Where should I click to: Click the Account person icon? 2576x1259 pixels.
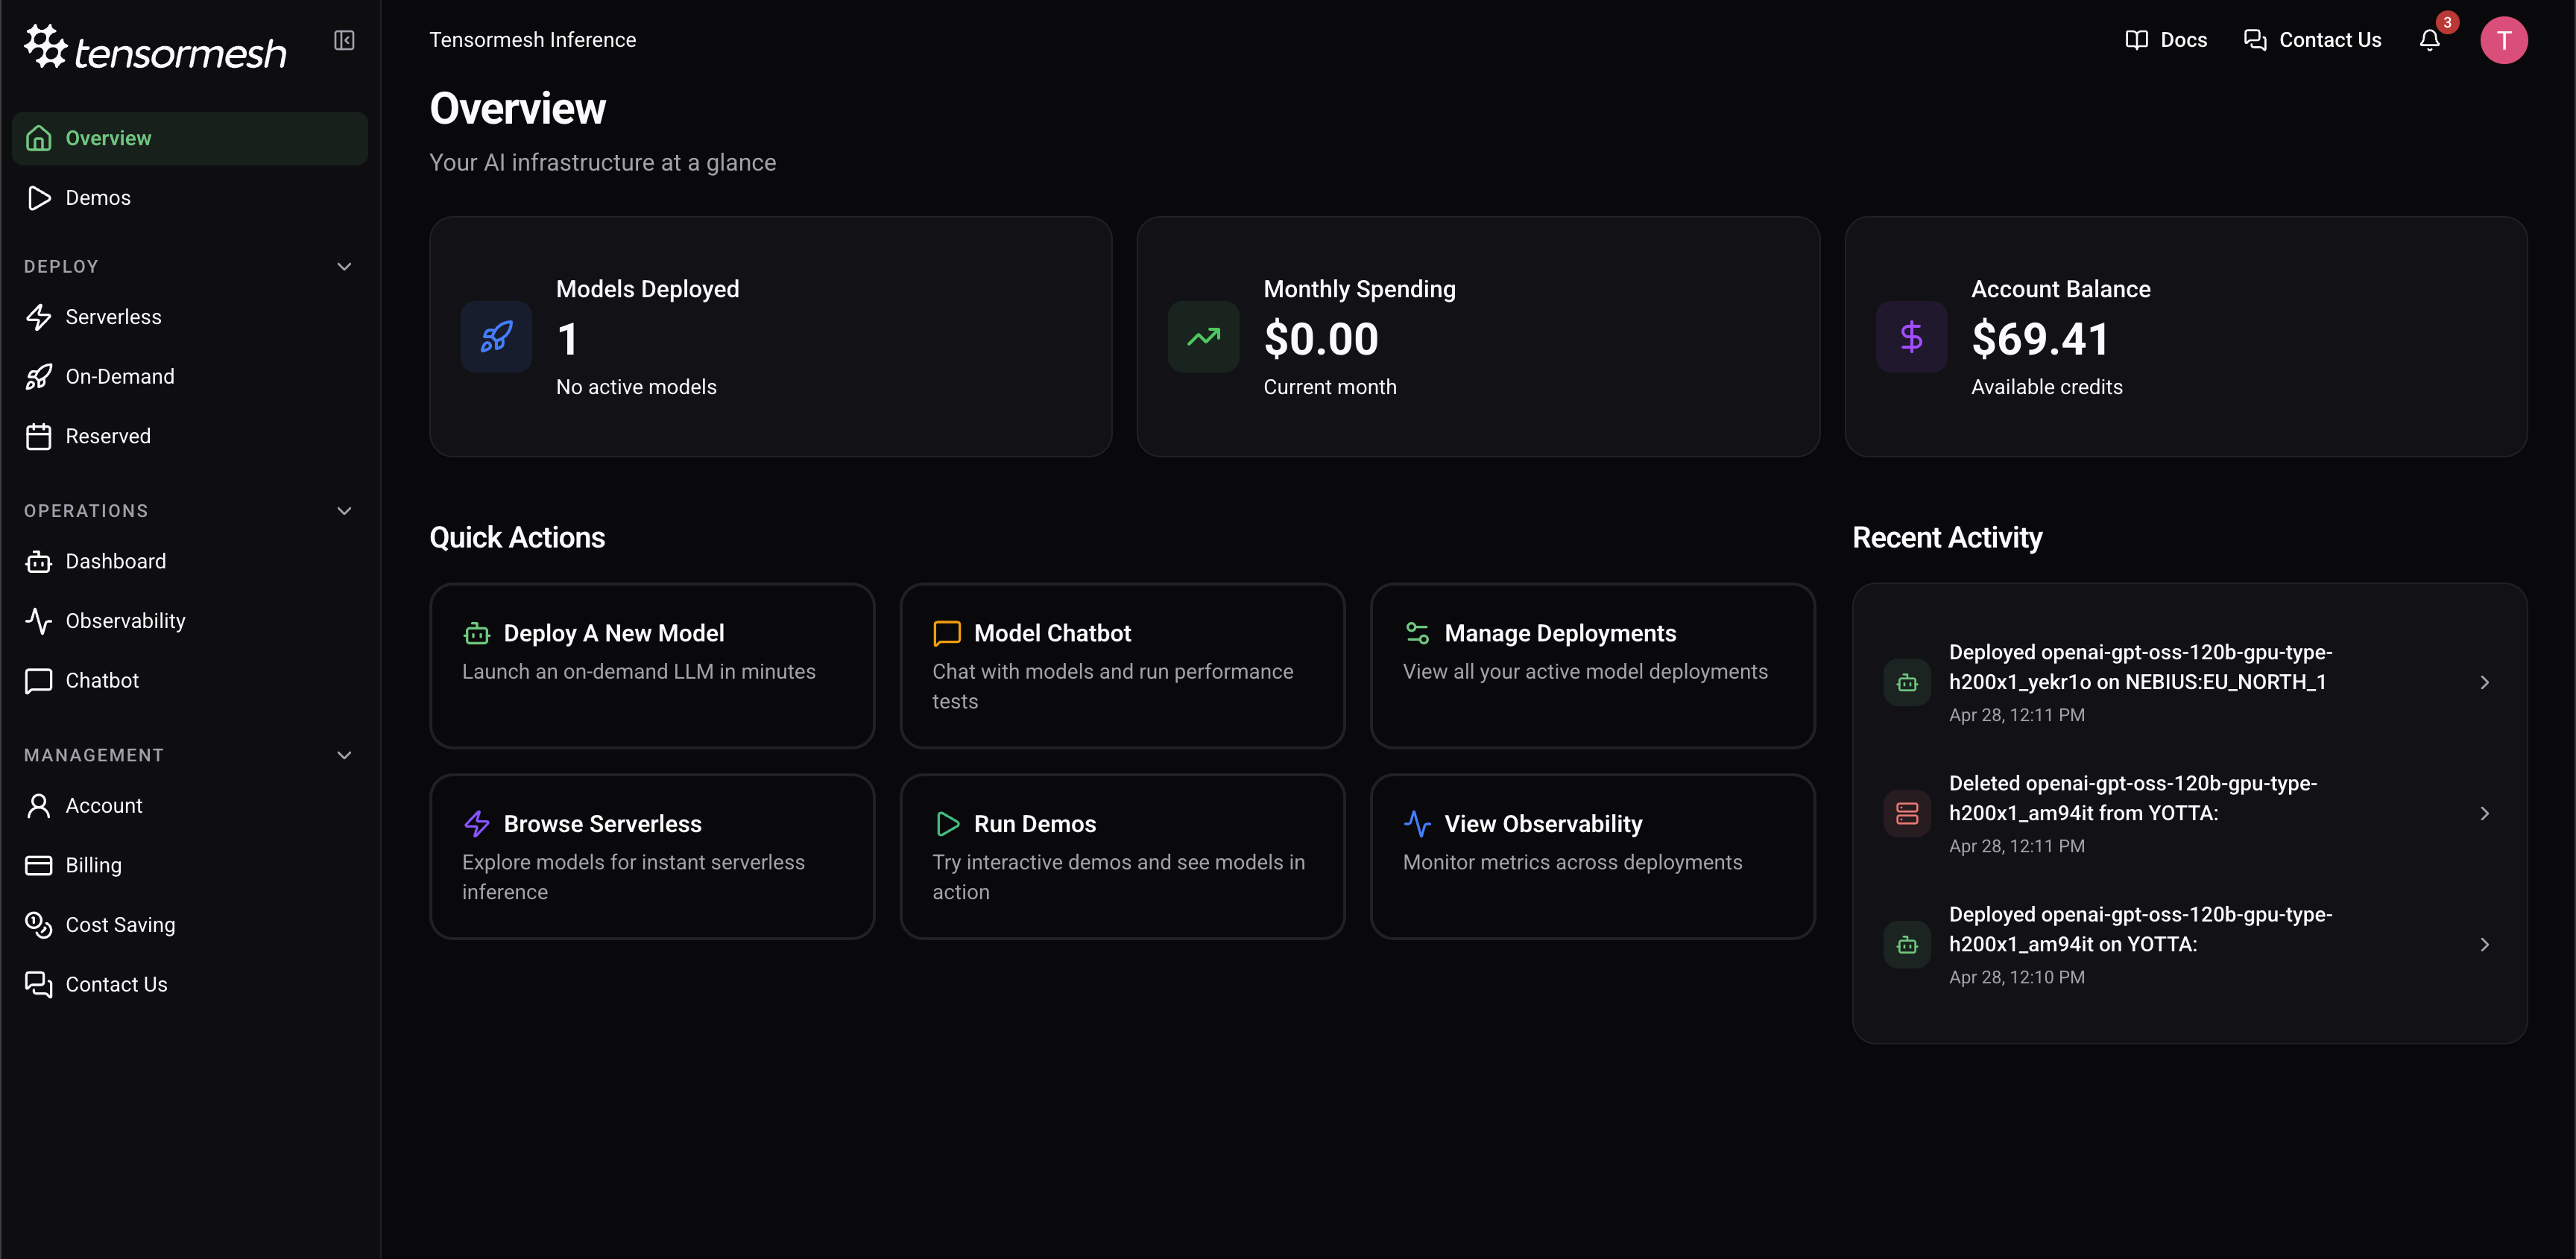[x=39, y=805]
